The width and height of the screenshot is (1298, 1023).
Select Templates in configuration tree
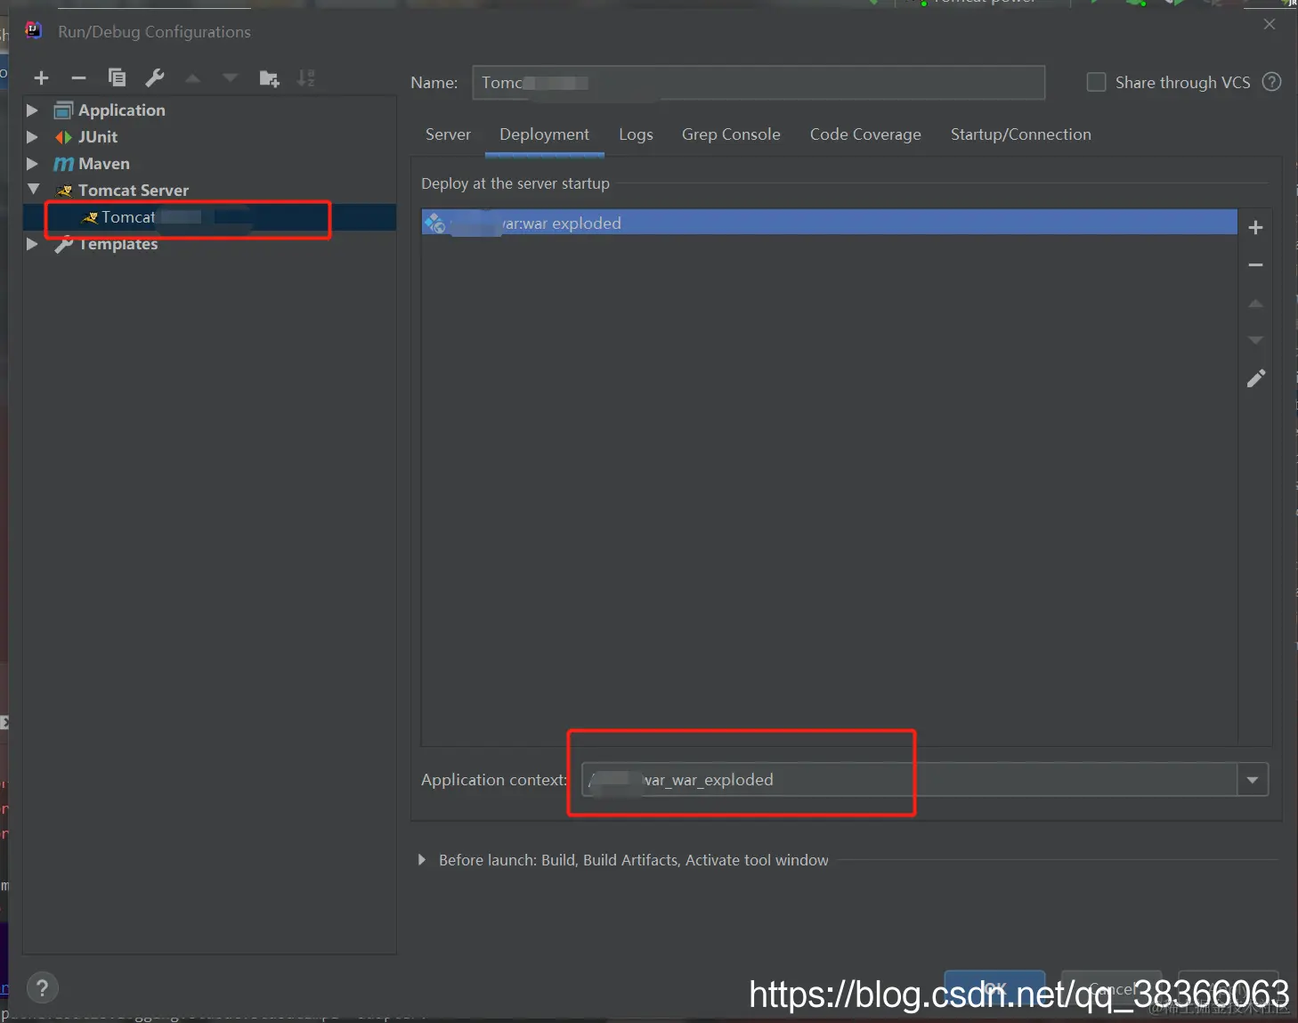tap(118, 244)
